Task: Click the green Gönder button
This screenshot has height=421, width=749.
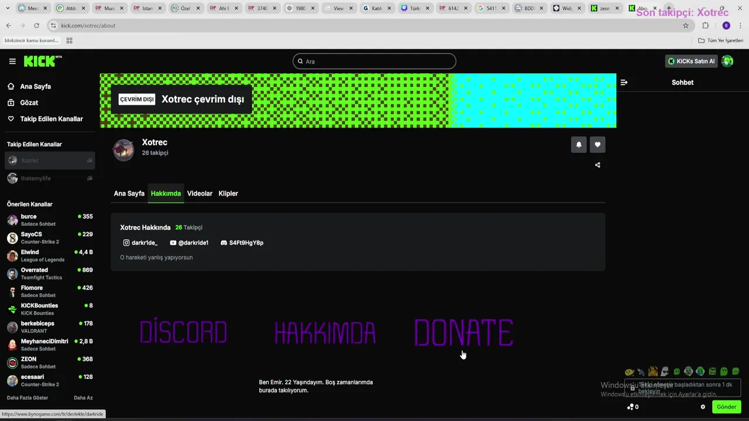Action: [x=726, y=407]
